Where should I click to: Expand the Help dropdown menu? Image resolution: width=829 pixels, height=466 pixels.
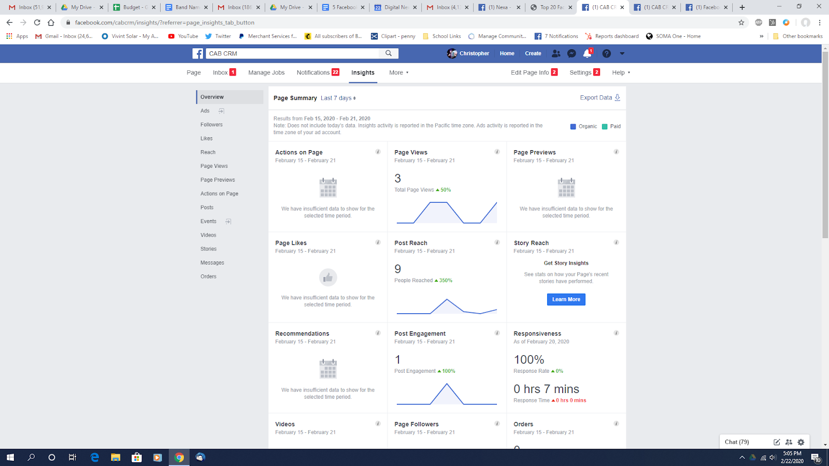621,72
